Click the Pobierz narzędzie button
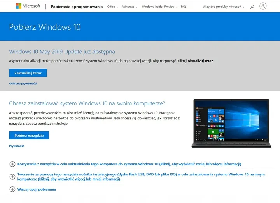Image resolution: width=280 pixels, height=203 pixels. [29, 135]
